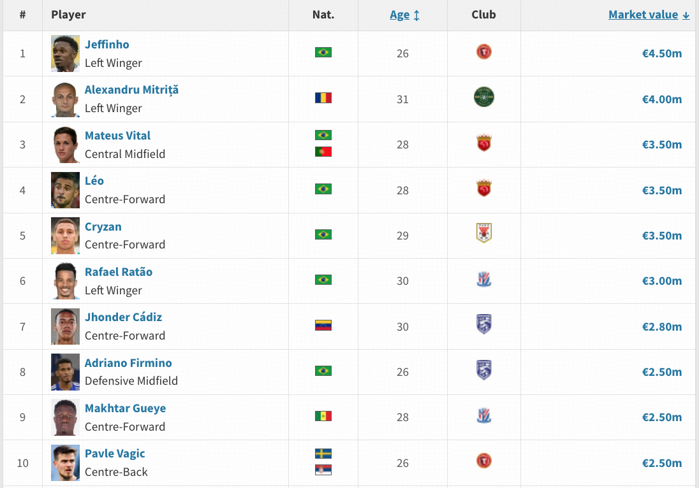The width and height of the screenshot is (699, 488).
Task: Open Jeffinho's player profile link
Action: (x=107, y=45)
